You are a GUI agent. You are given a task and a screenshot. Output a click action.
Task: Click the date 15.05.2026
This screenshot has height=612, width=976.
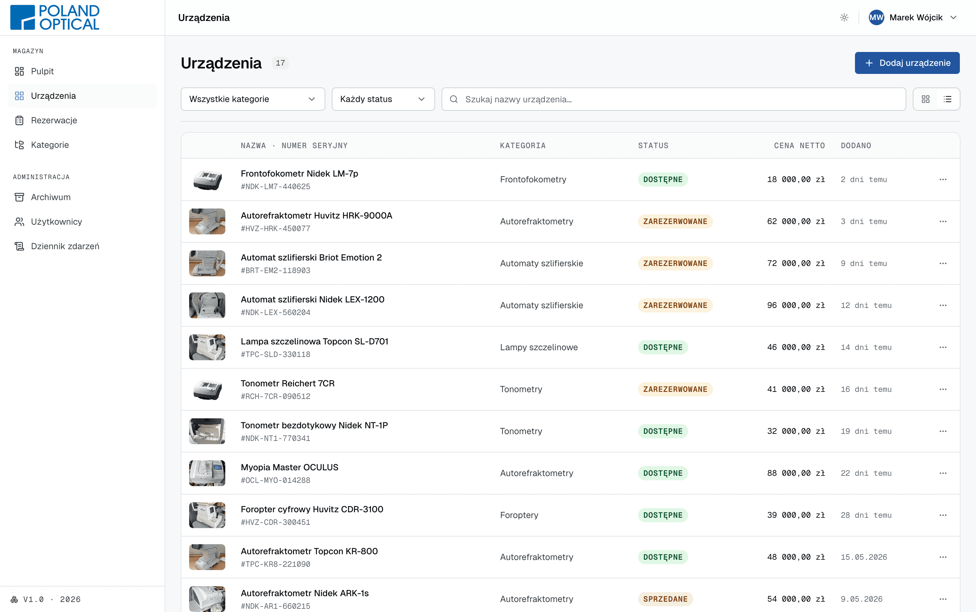point(864,557)
